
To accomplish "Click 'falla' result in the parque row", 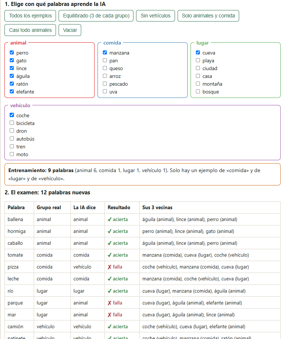I will (115, 303).
